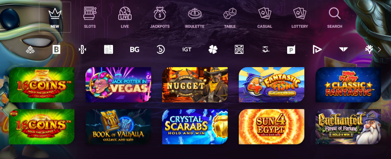391x159 pixels.
Task: Open the Table dice category
Action: click(229, 18)
